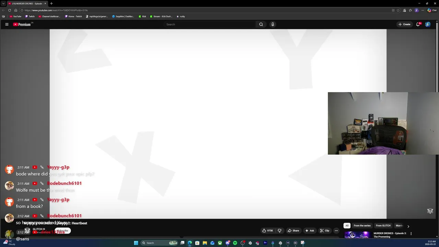The height and width of the screenshot is (247, 439).
Task: Open the Edge profile avatar
Action: pyautogui.click(x=417, y=10)
